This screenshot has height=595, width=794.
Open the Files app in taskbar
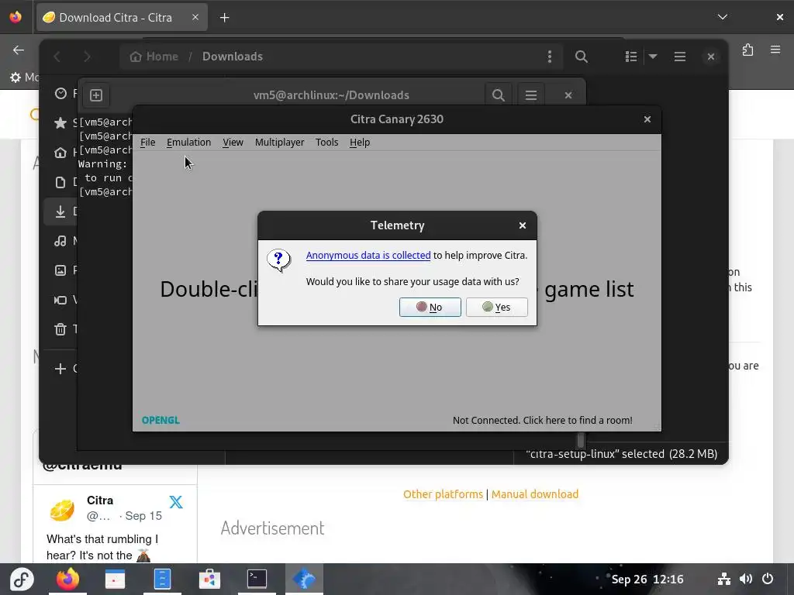click(162, 580)
